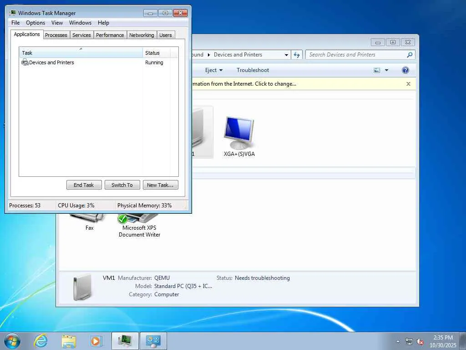
Task: Click the taskbar clock showing 2:35 PM
Action: [443, 341]
